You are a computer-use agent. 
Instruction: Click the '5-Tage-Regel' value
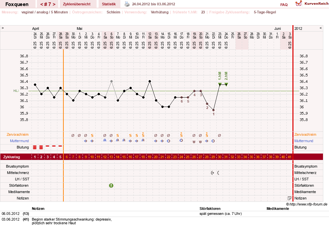point(265,12)
